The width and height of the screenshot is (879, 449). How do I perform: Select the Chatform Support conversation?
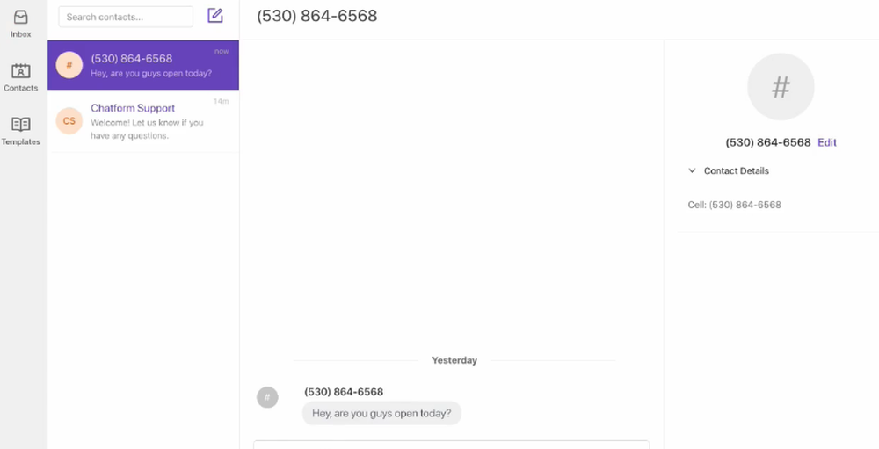tap(143, 121)
